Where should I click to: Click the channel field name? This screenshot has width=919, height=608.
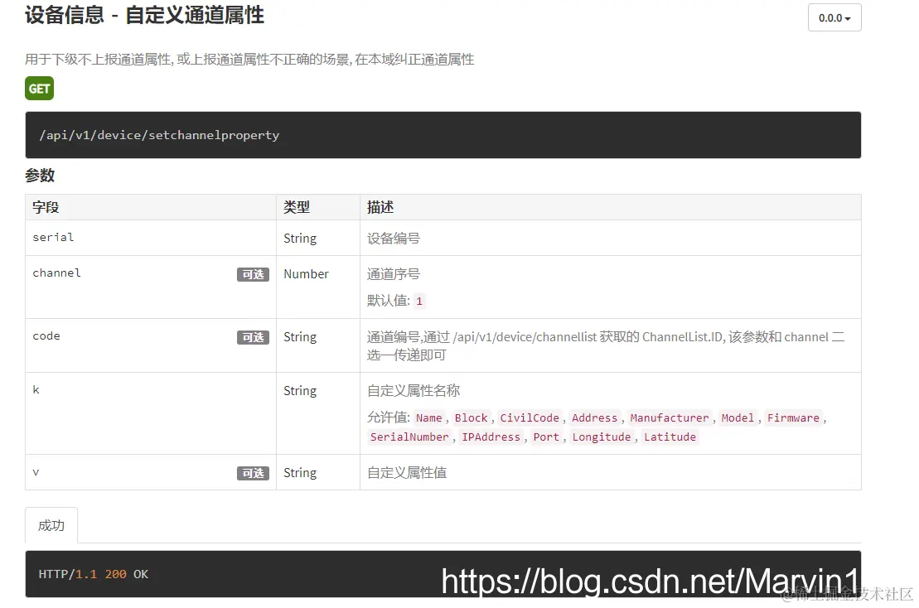point(57,273)
